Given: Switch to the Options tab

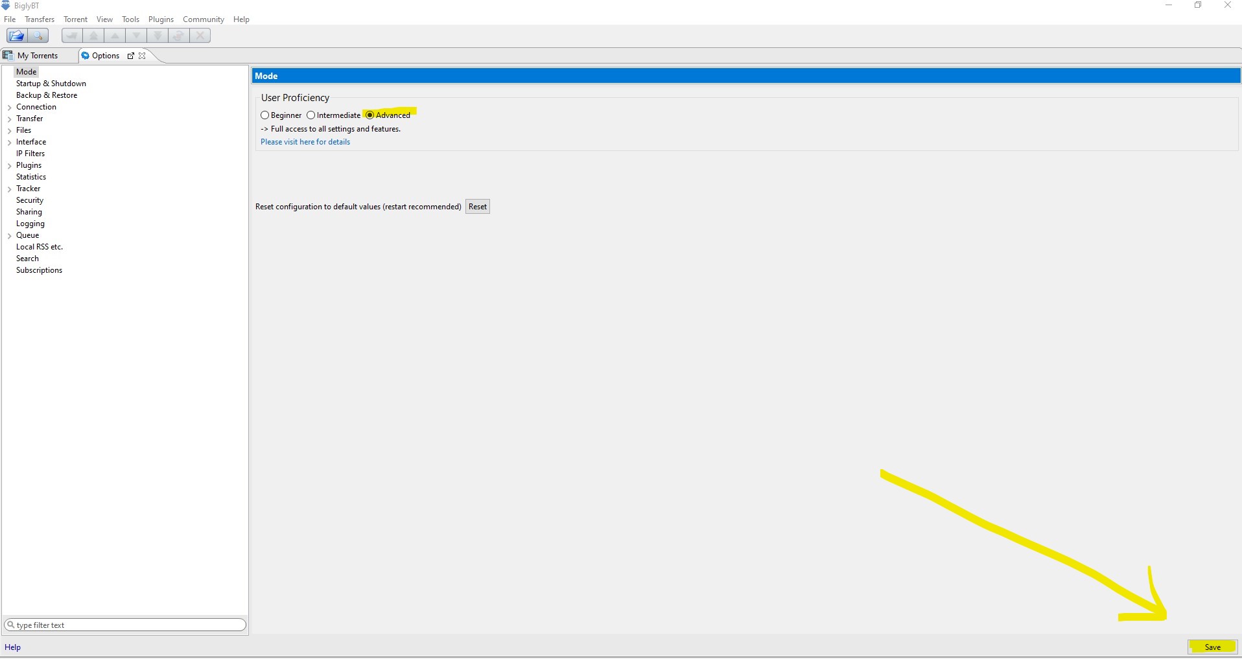Looking at the screenshot, I should (x=106, y=56).
